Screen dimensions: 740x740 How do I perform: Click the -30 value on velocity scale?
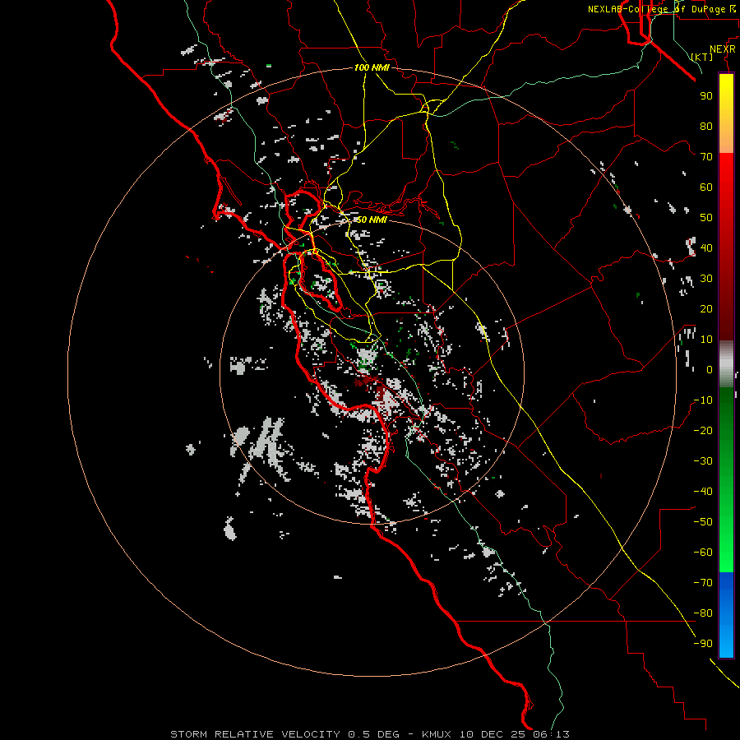703,461
